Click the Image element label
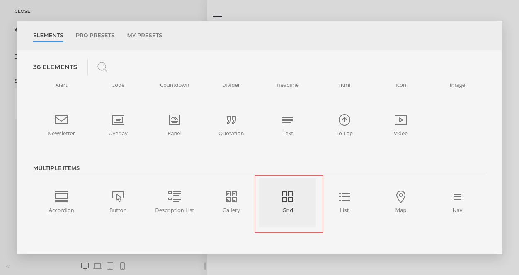The height and width of the screenshot is (275, 519). pos(458,85)
